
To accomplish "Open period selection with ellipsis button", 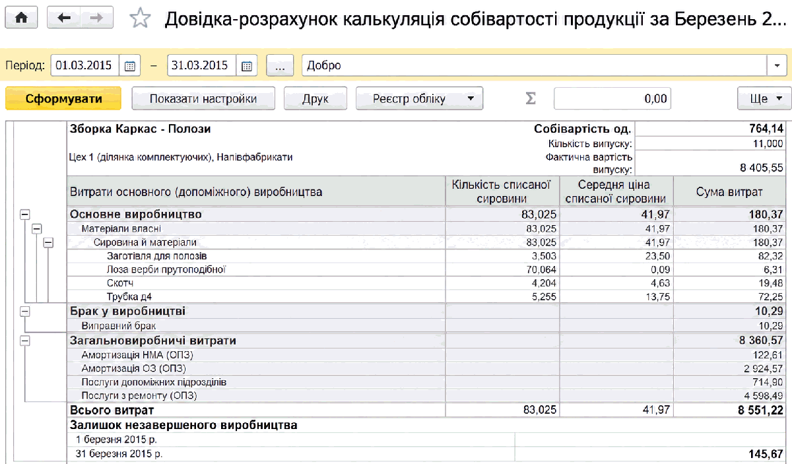I will point(280,65).
